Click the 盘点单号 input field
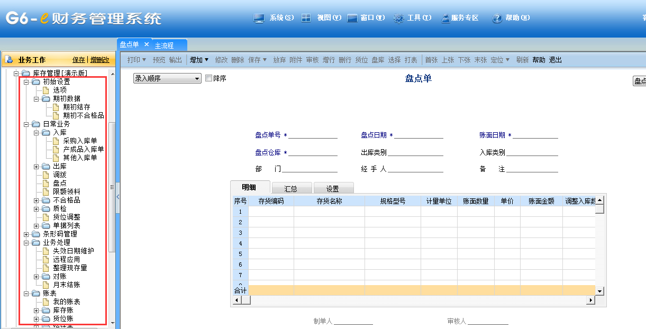 (x=313, y=135)
